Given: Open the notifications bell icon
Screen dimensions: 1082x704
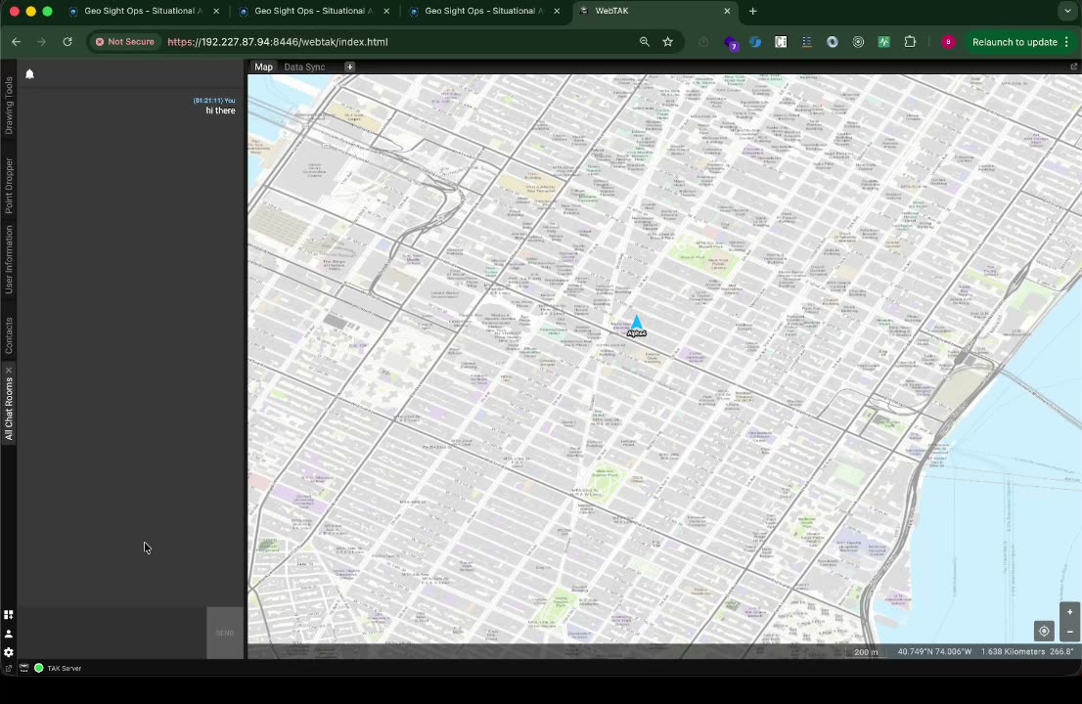Looking at the screenshot, I should (29, 73).
